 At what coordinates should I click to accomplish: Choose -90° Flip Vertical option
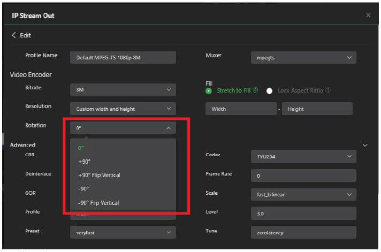(123, 203)
